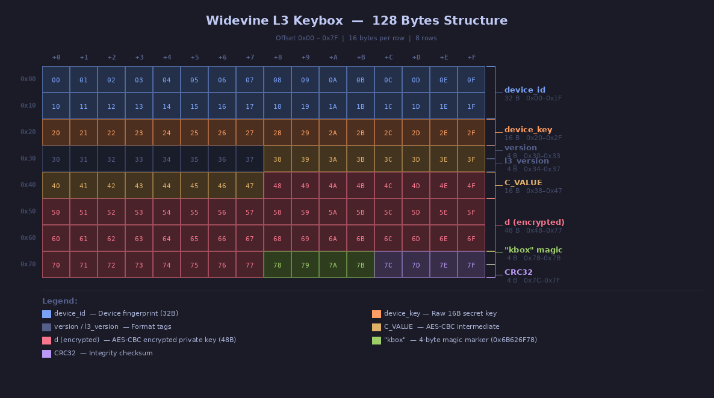Select byte cell 15

pos(194,106)
